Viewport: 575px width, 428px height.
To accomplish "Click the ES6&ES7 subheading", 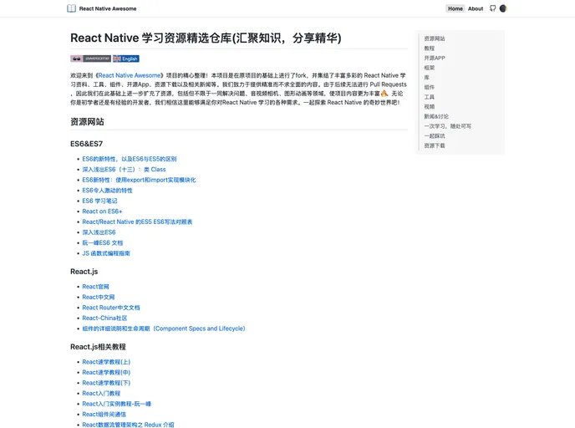I will pyautogui.click(x=87, y=144).
